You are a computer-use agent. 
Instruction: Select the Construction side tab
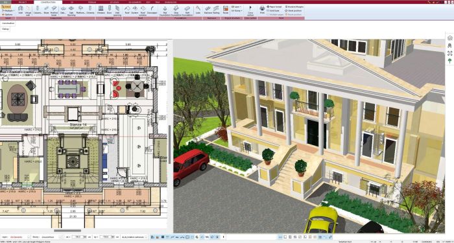[7, 23]
